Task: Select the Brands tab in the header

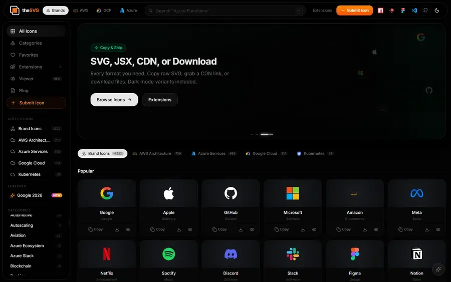Action: (x=56, y=11)
